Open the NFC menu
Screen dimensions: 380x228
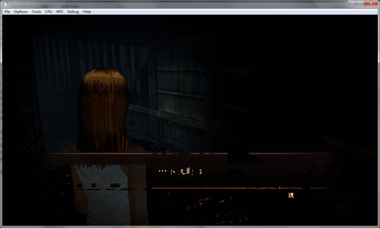coord(60,12)
